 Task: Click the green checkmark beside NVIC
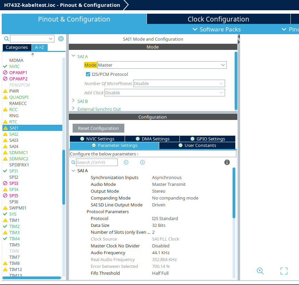click(x=5, y=66)
